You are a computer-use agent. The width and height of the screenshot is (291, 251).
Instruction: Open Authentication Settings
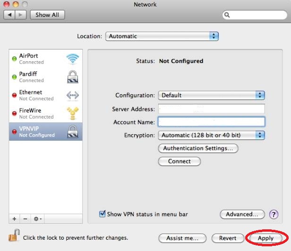pos(198,148)
